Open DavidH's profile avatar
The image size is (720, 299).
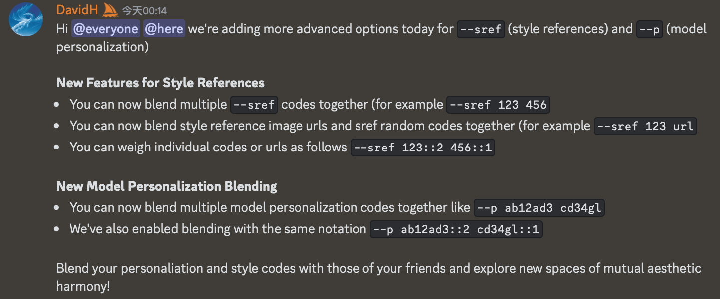tap(26, 19)
